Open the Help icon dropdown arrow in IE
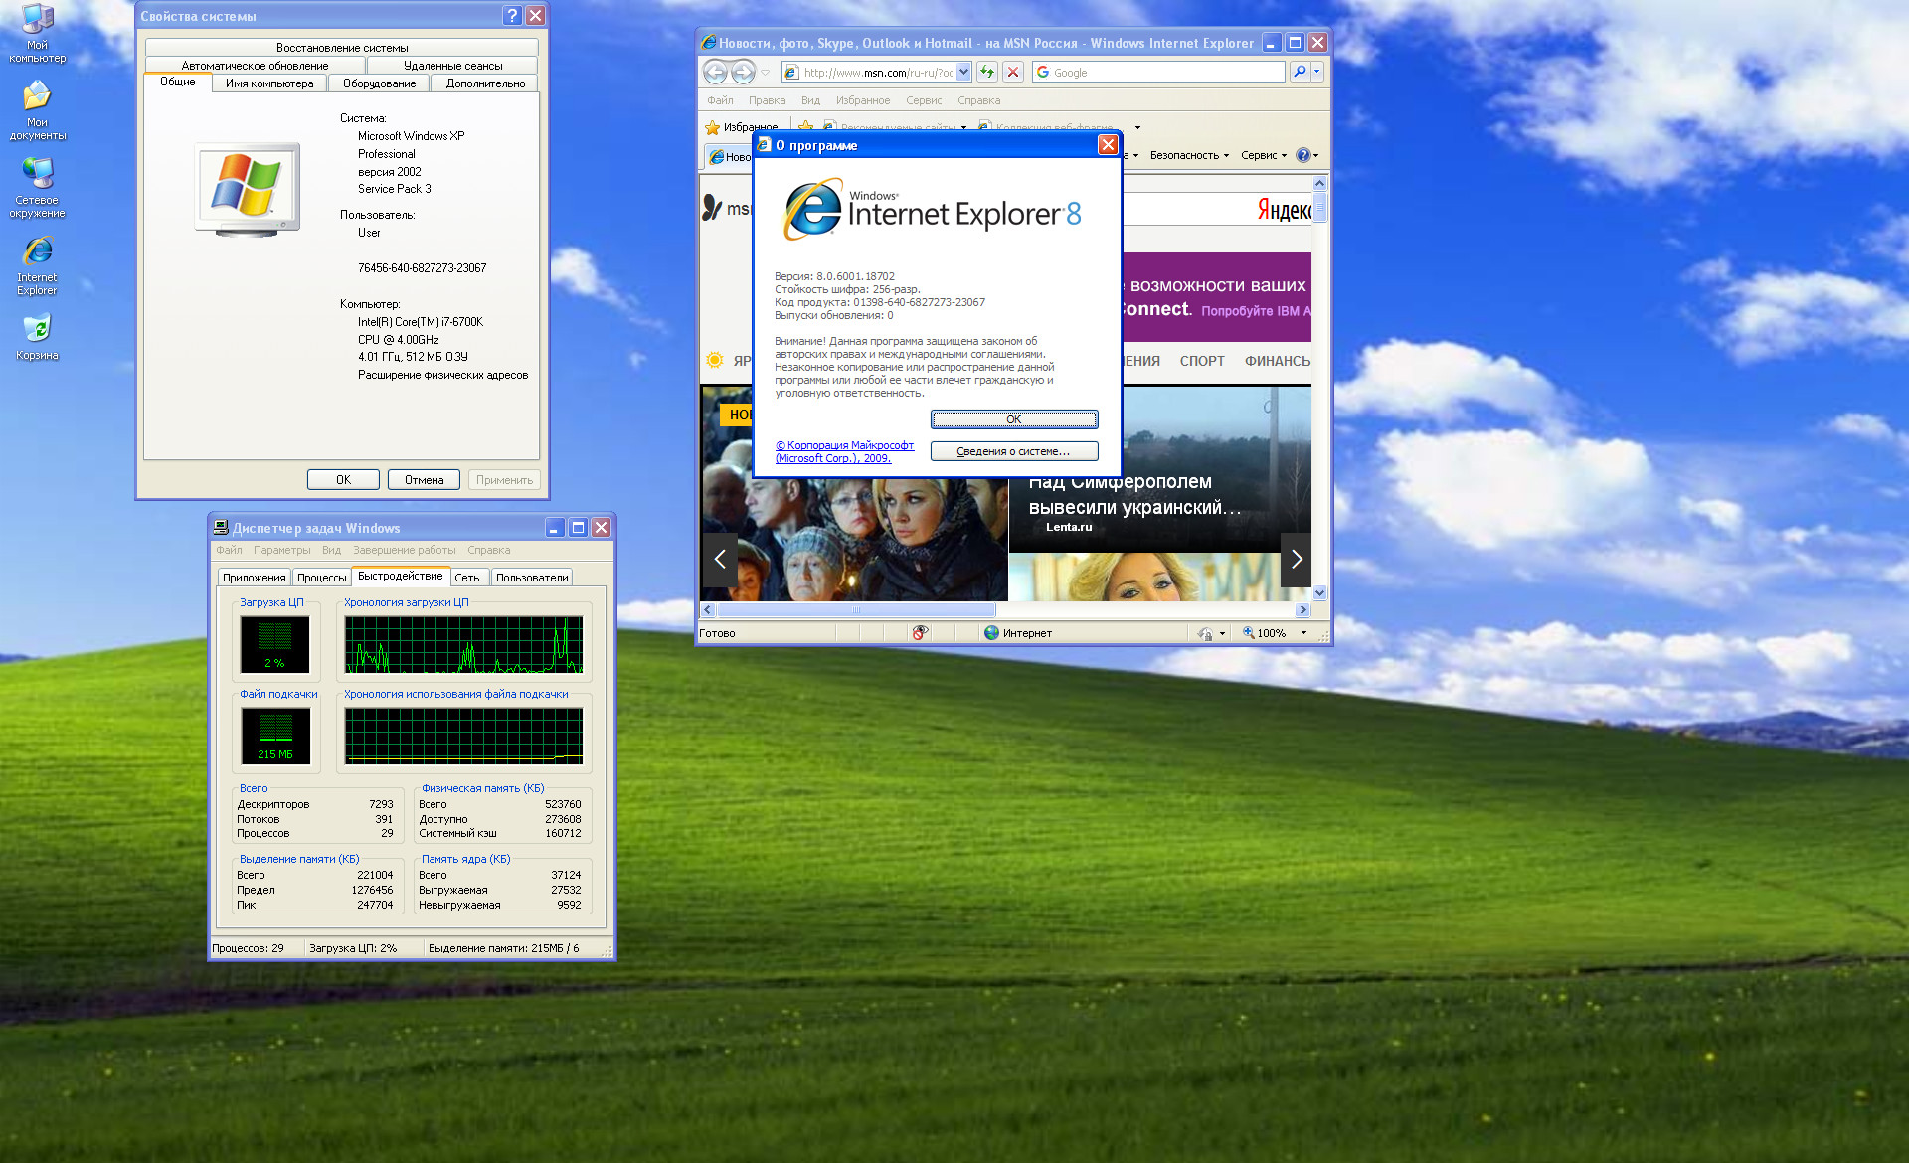Viewport: 1909px width, 1163px height. [1315, 155]
